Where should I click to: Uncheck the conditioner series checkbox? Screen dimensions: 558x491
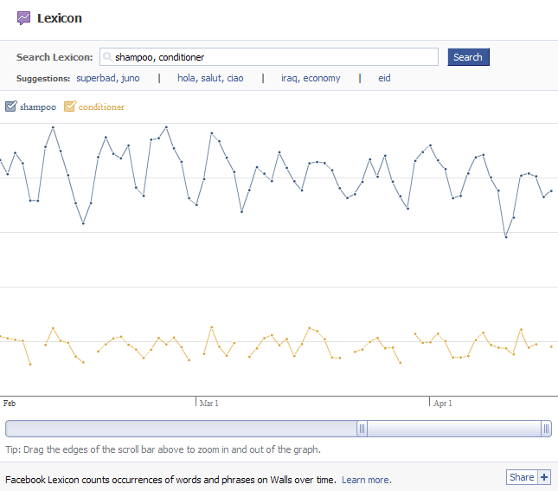point(70,107)
